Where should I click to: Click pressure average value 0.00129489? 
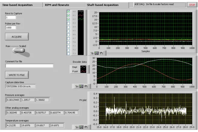click(x=13, y=100)
